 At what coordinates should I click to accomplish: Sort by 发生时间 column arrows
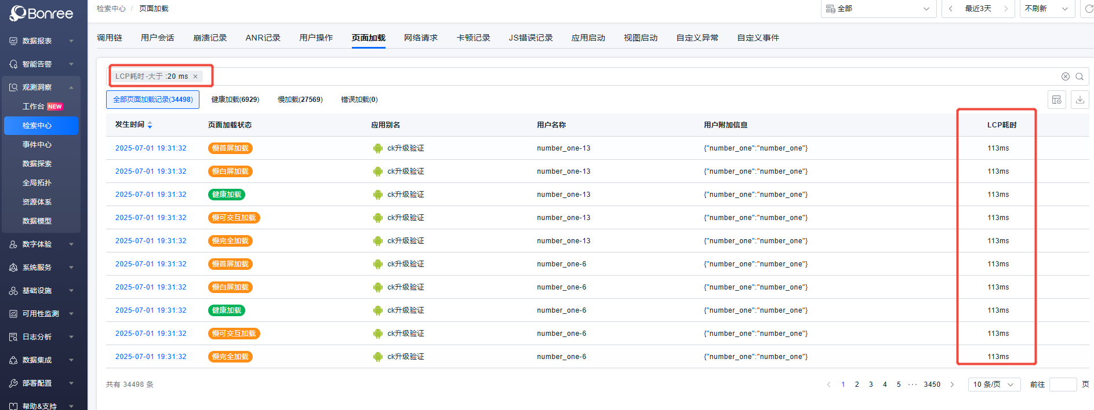(x=150, y=125)
